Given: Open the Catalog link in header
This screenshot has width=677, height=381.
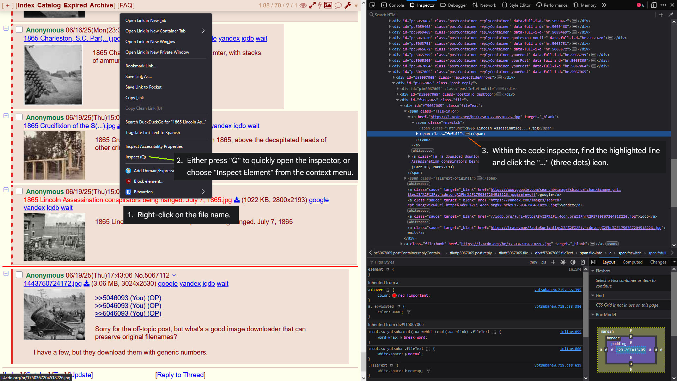Looking at the screenshot, I should click(x=49, y=5).
